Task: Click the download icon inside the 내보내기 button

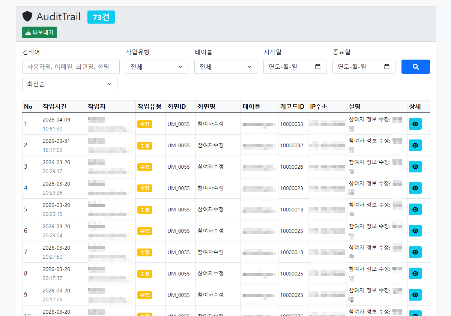Action: 28,32
